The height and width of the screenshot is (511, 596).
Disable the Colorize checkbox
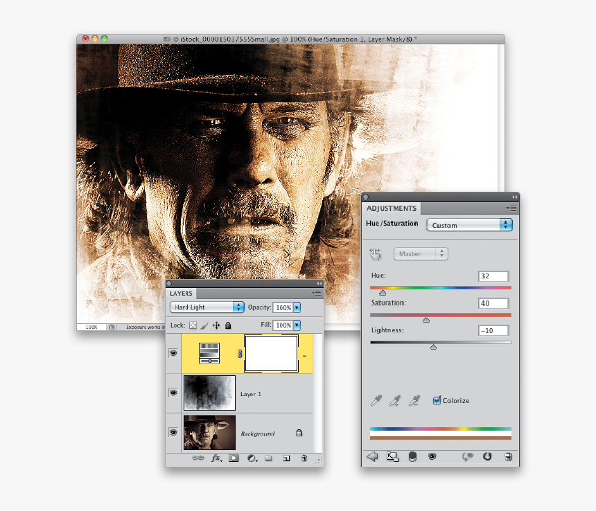pyautogui.click(x=437, y=400)
